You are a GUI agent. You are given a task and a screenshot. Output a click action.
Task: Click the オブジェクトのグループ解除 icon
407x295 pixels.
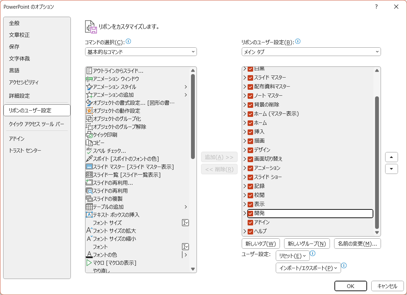pos(89,127)
